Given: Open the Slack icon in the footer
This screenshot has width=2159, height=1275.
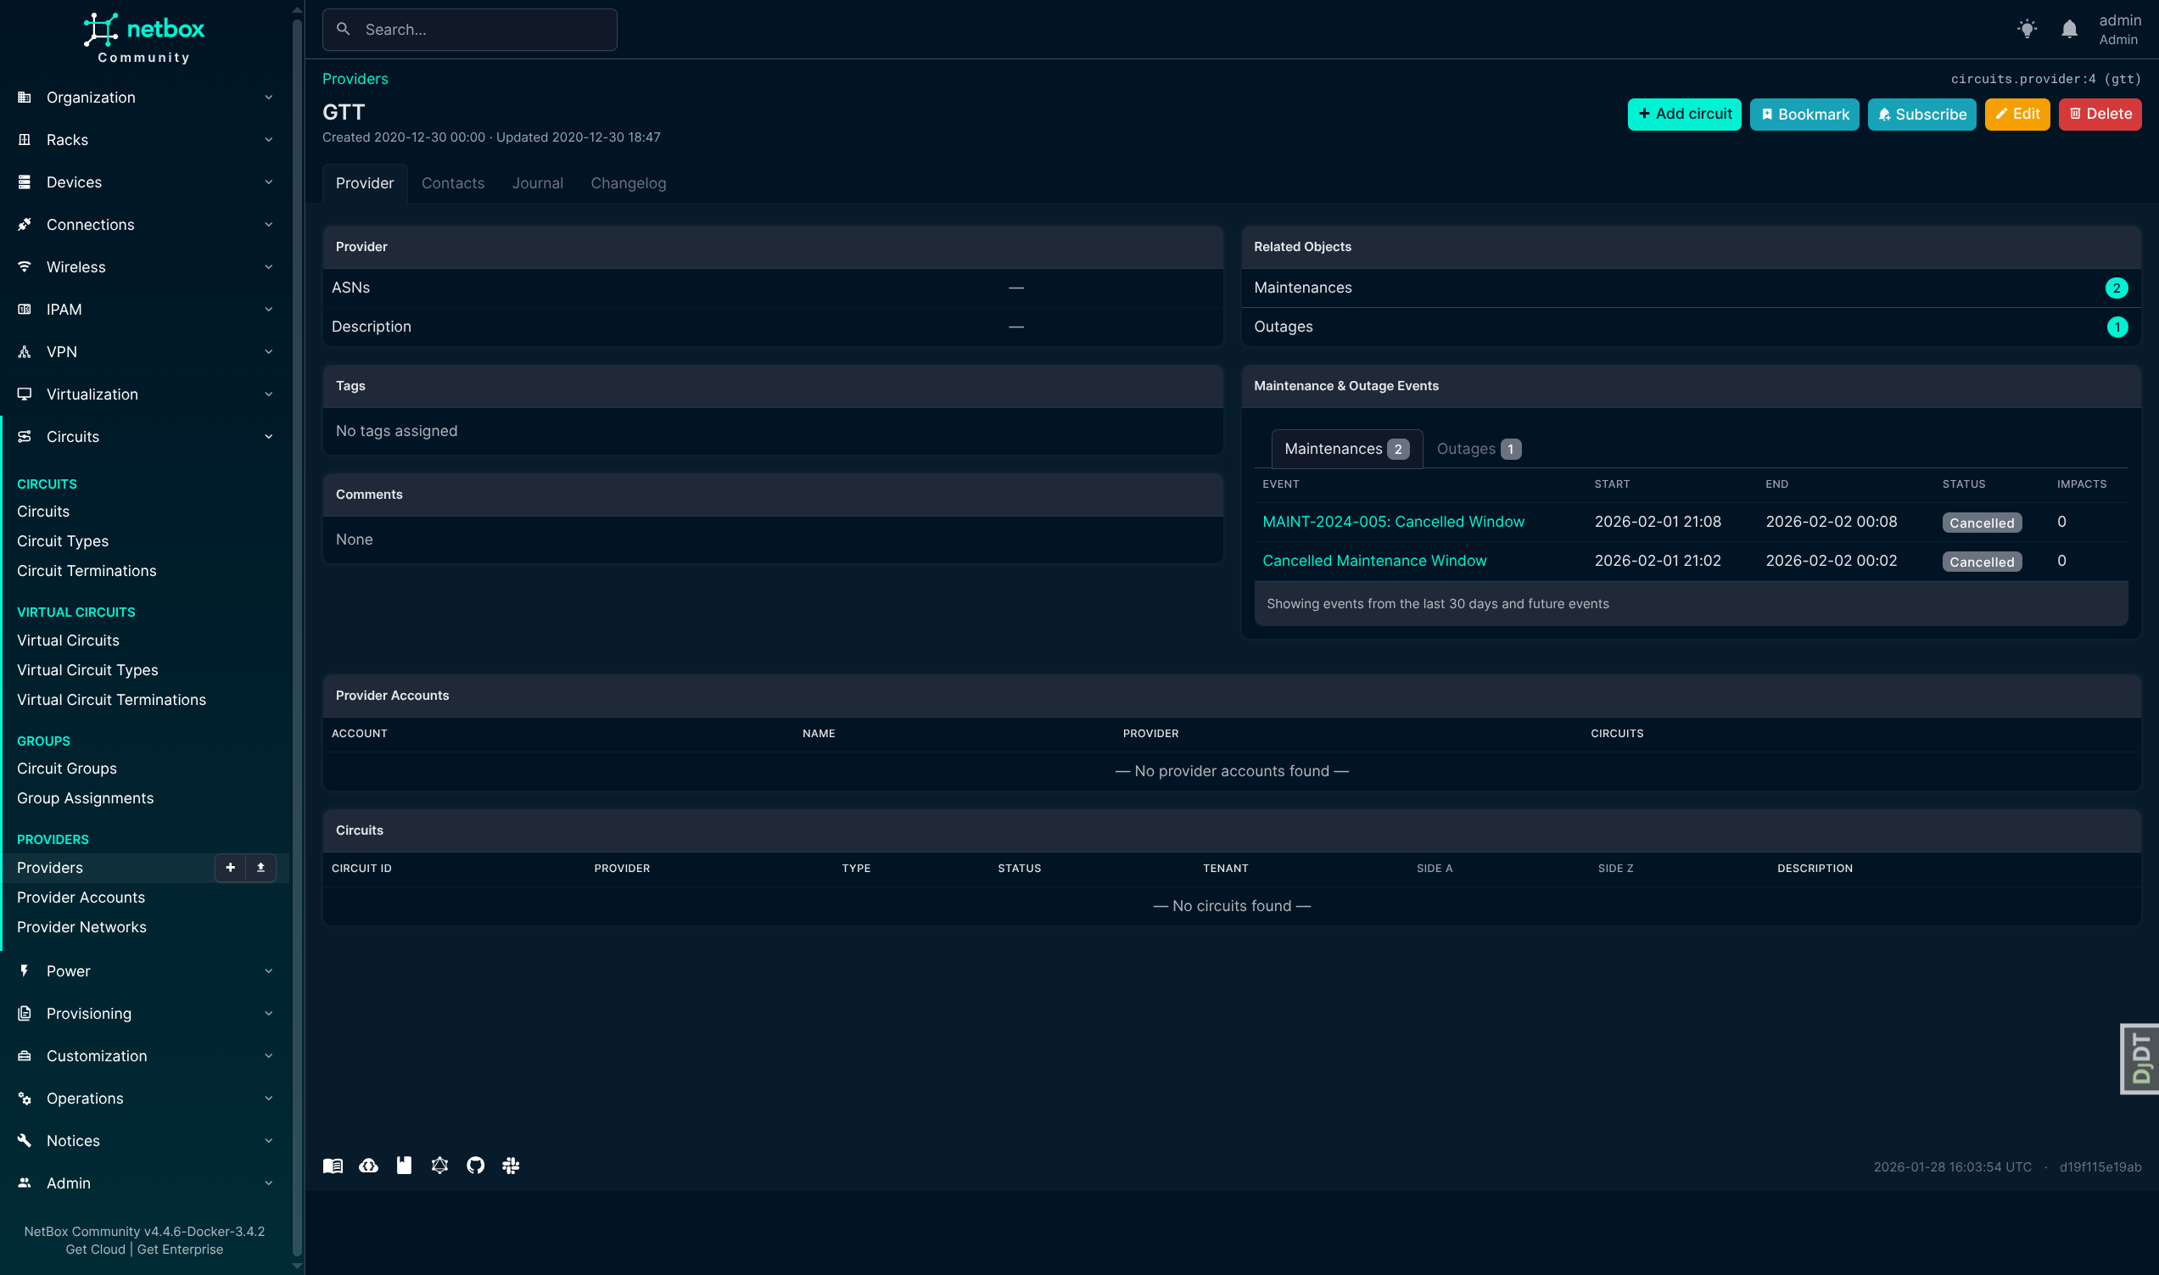Looking at the screenshot, I should tap(512, 1165).
